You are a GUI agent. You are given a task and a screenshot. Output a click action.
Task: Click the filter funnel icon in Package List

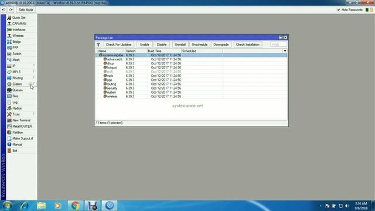pos(98,45)
